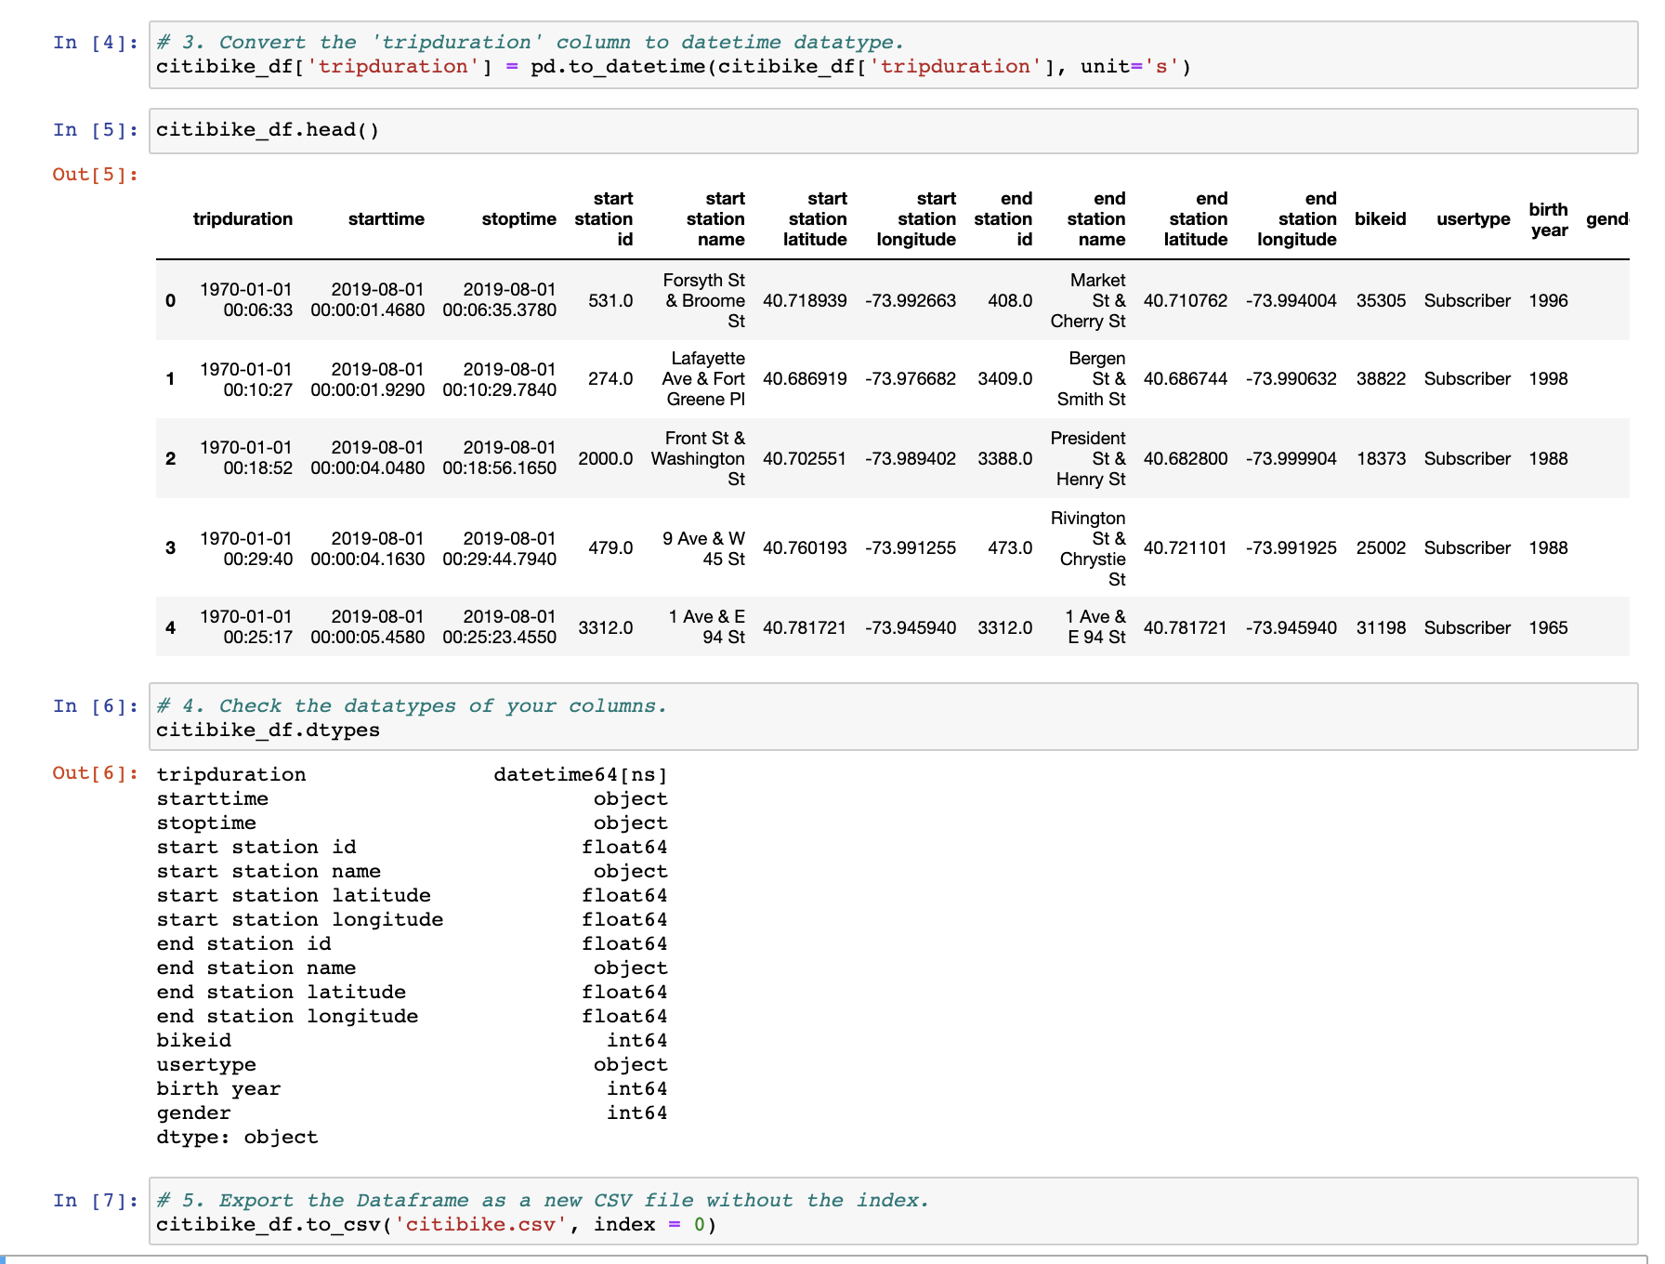1665x1264 pixels.
Task: Click the datetime64[ns] dtype text
Action: tap(582, 773)
